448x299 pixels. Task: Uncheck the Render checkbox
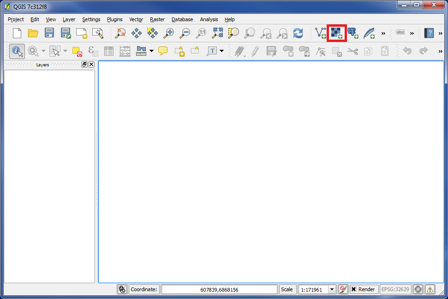coord(353,289)
